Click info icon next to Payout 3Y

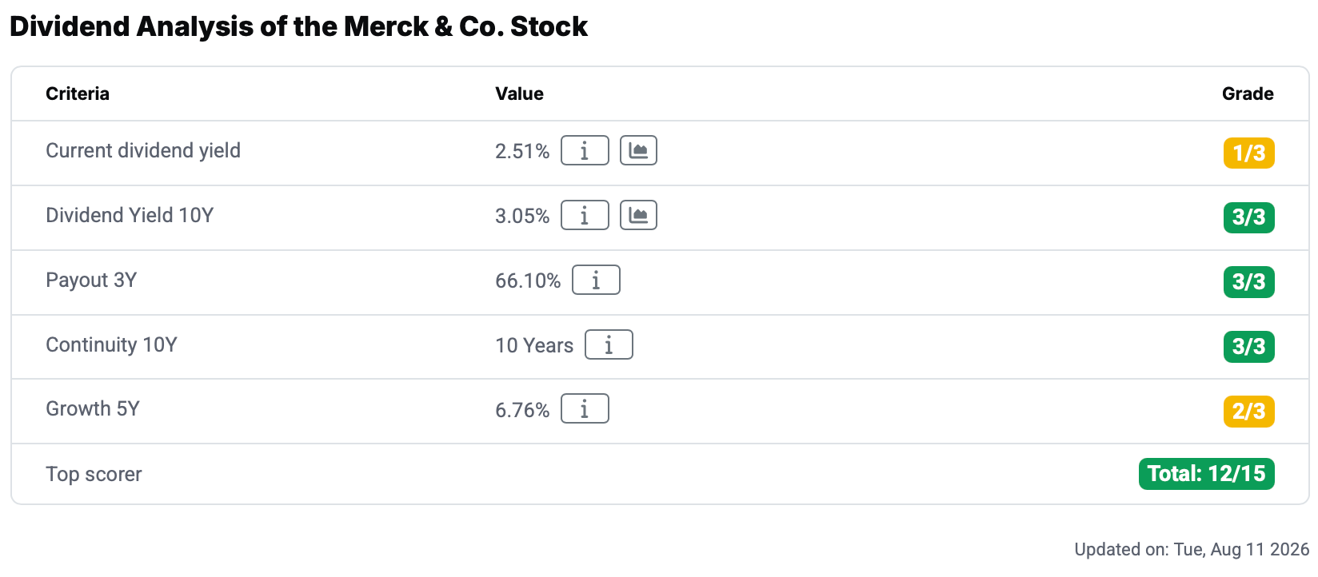coord(596,280)
